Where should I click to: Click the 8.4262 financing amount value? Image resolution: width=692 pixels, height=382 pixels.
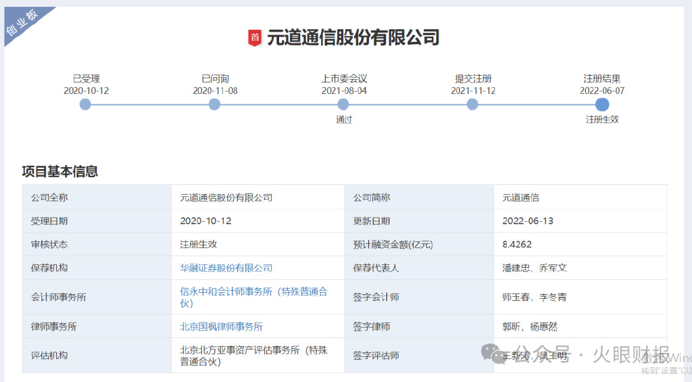point(517,244)
